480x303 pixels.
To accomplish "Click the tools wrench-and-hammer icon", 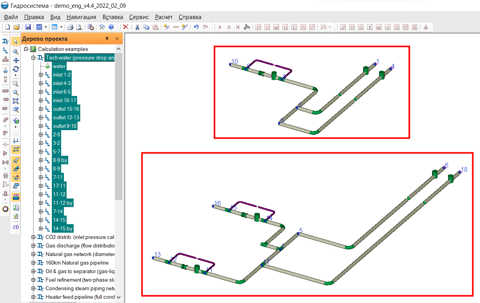I will tap(102, 27).
